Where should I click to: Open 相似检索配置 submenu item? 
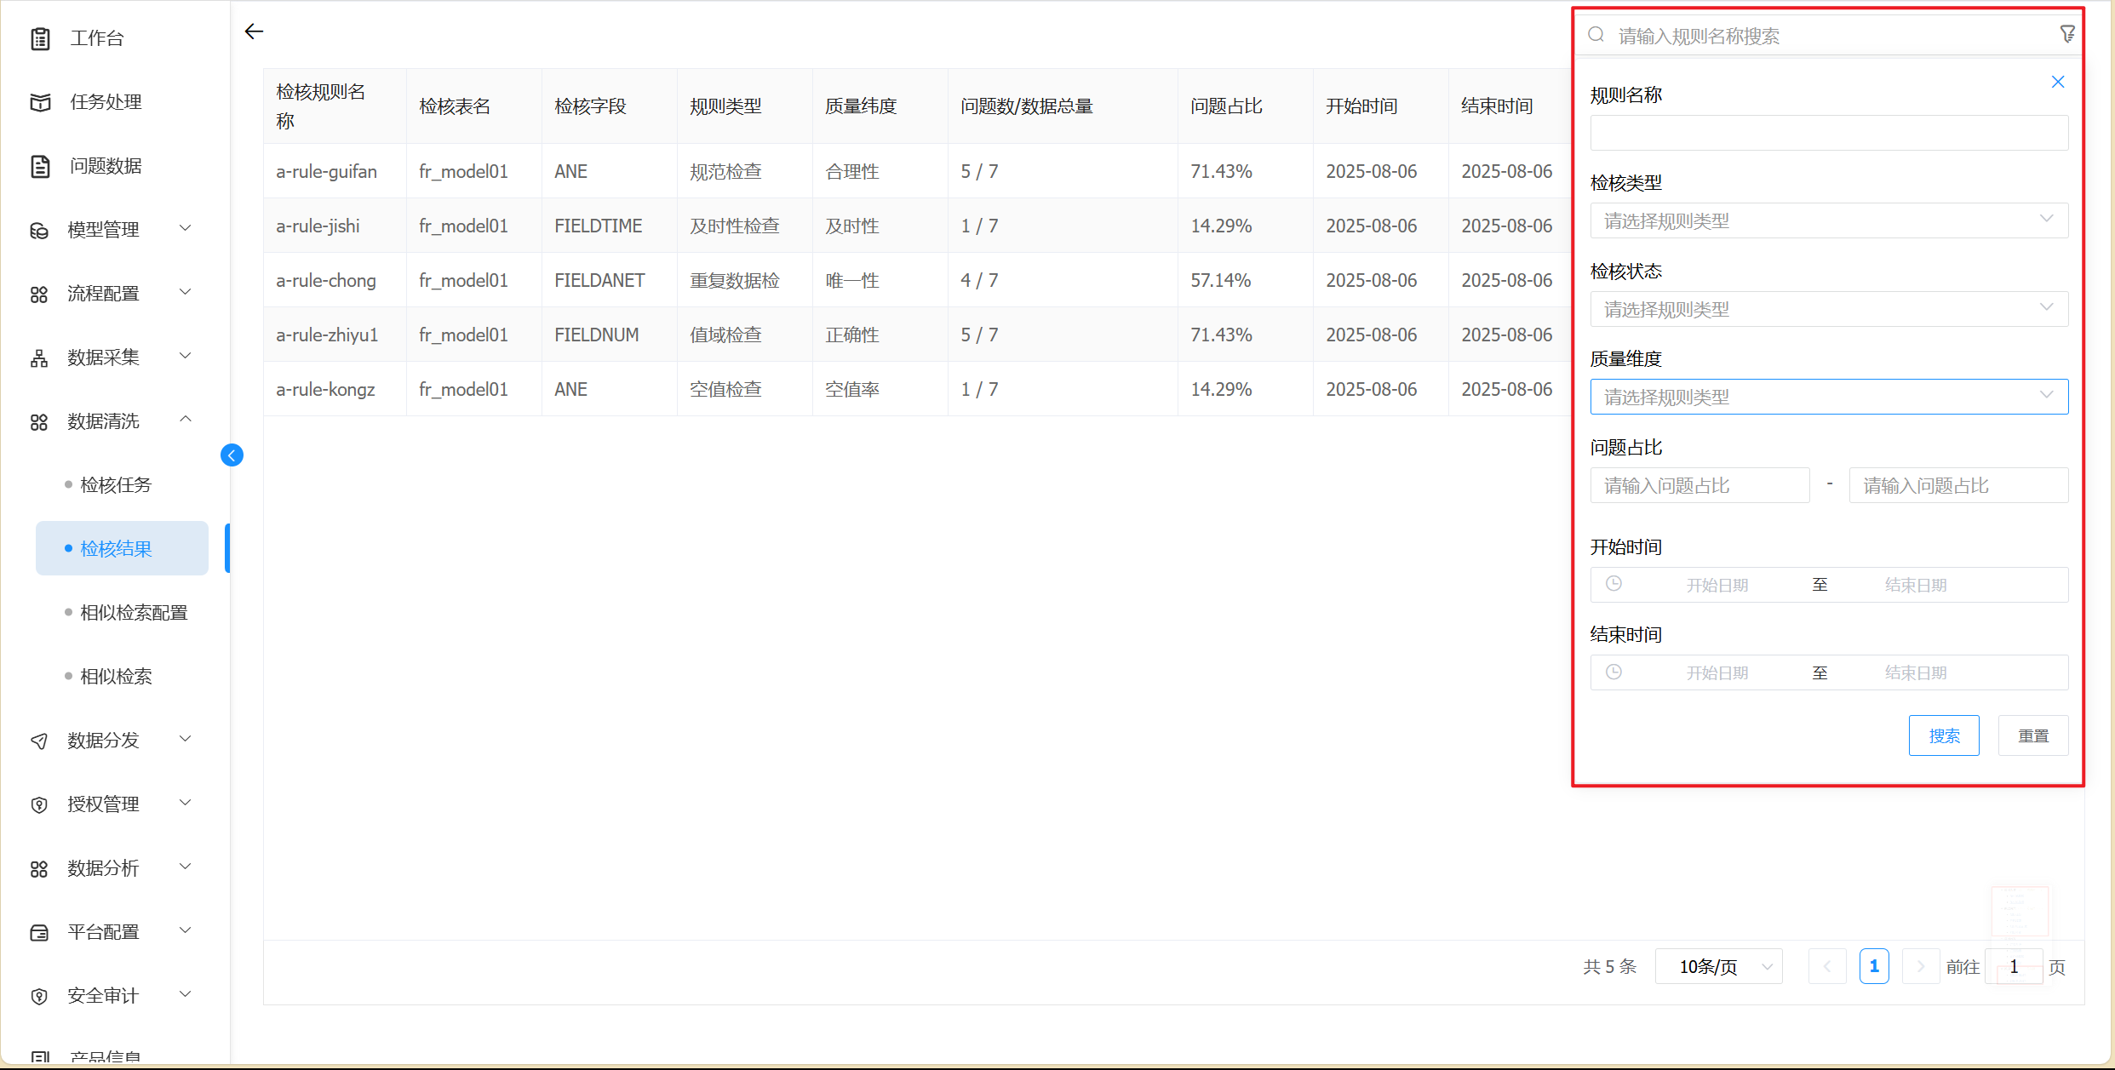click(134, 613)
